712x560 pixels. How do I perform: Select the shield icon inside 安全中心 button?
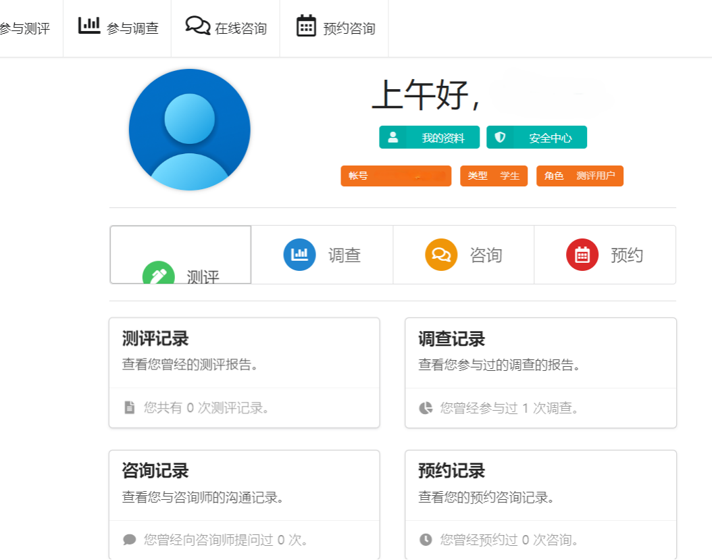tap(499, 137)
